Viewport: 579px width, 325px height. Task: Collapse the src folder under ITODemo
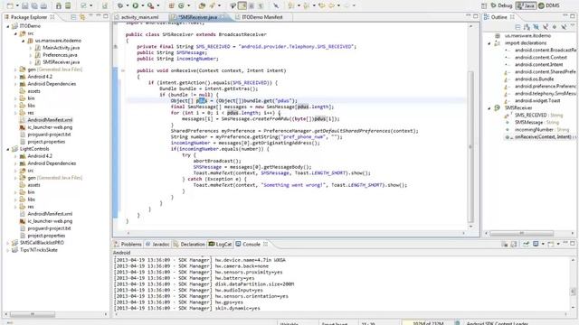(15, 33)
